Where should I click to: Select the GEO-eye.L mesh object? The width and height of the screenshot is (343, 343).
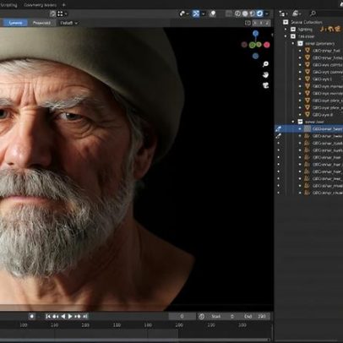tap(323, 79)
